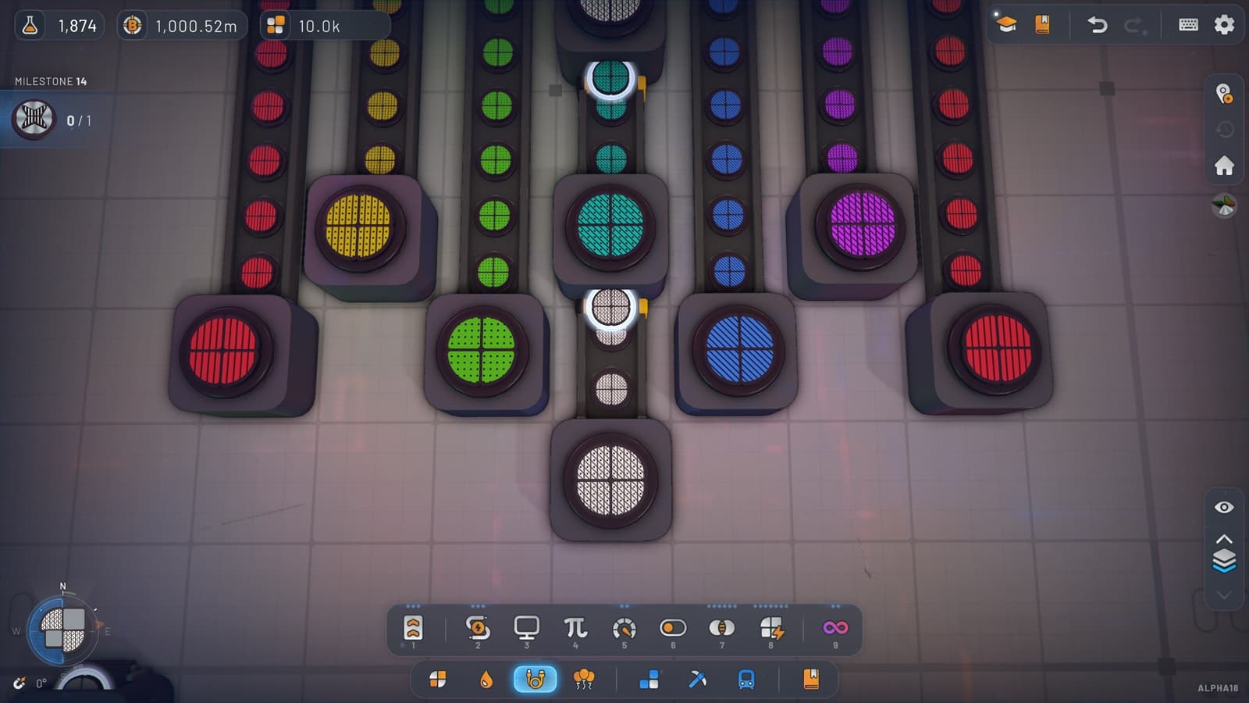1249x703 pixels.
Task: Open the blue blocks platform mode
Action: point(649,680)
